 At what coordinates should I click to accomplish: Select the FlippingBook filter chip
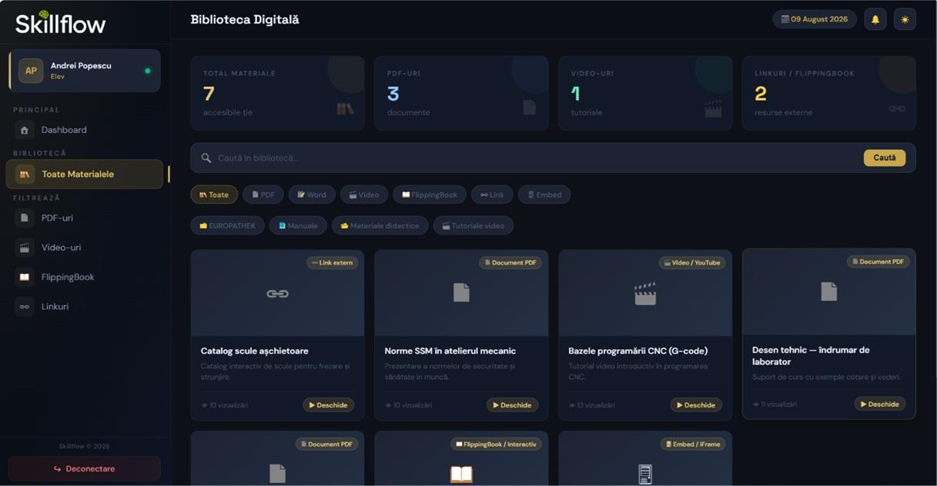tap(430, 195)
